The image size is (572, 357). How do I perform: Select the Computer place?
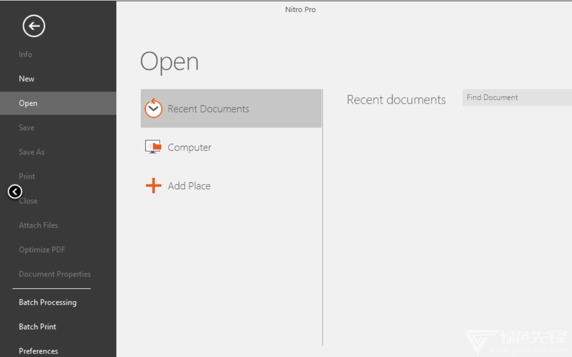coord(231,147)
